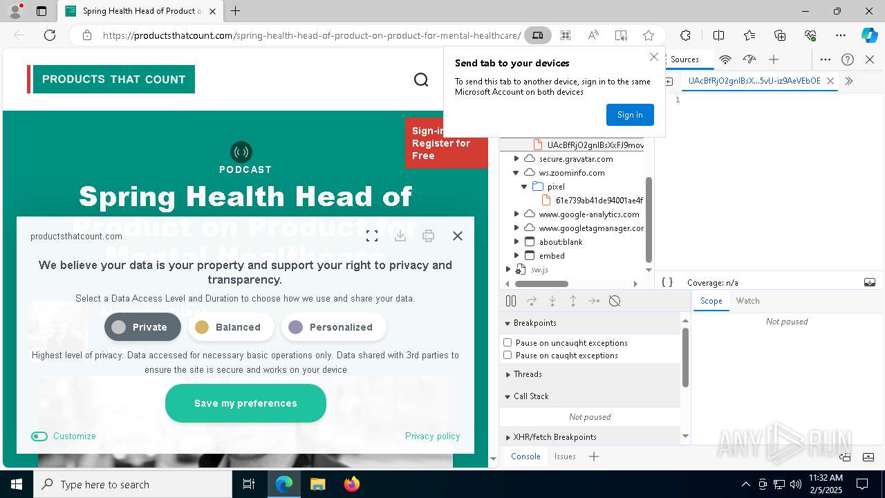Expand the secure.gravatar.com tree node

tap(516, 158)
